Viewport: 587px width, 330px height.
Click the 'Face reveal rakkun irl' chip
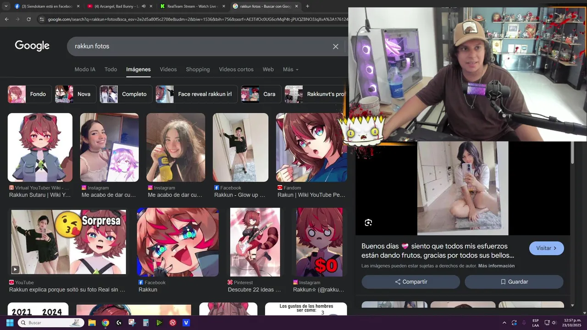tap(196, 94)
